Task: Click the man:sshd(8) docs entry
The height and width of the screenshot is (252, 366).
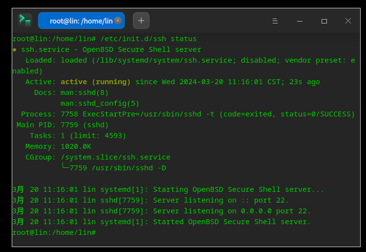Action: (85, 92)
